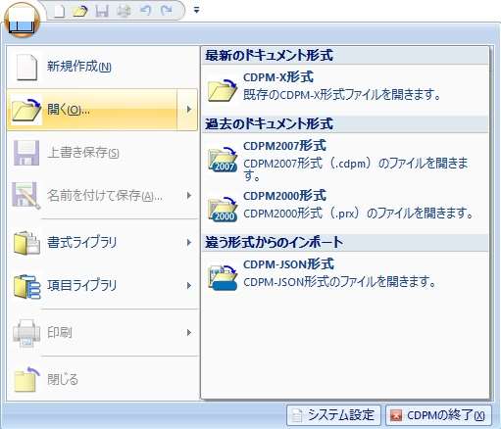Click the 2000 folder icon
Screen dimensions: 501x429
(x=223, y=210)
